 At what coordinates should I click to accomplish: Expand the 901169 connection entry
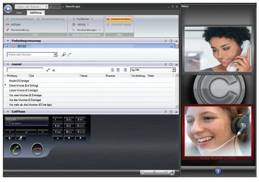[7, 46]
